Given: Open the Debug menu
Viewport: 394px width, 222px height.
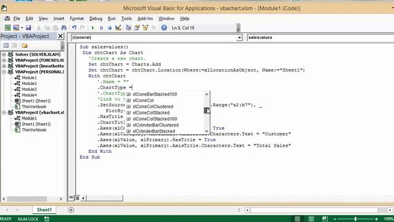Looking at the screenshot, I should coord(96,18).
